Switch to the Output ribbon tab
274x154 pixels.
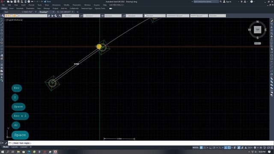[55, 9]
